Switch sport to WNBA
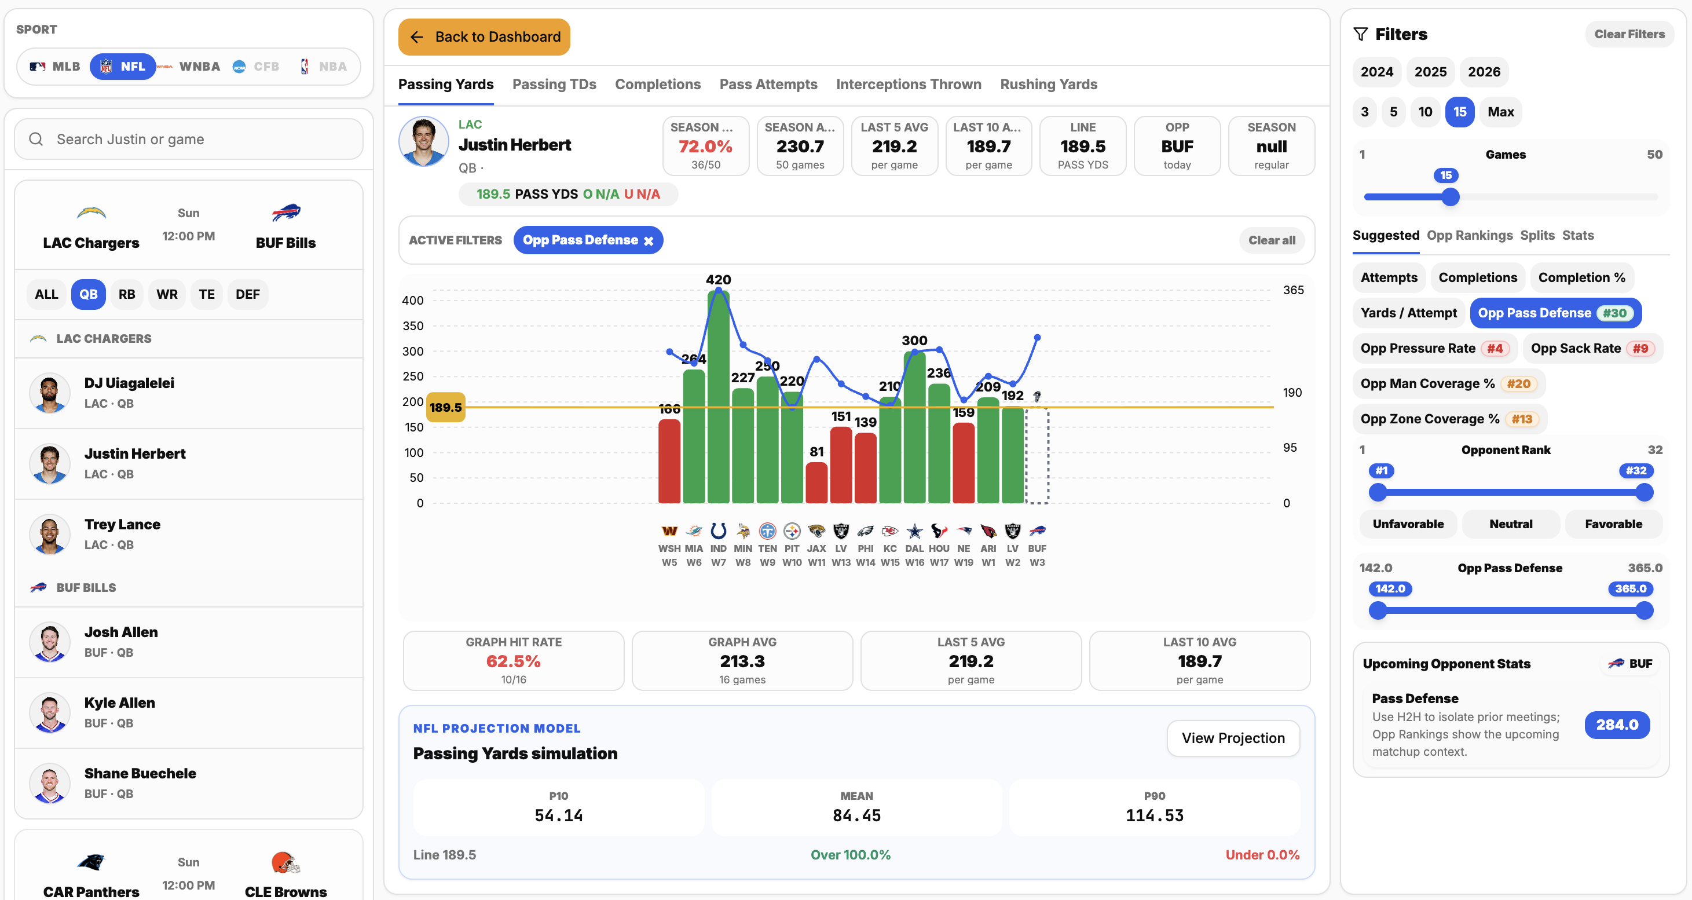Image resolution: width=1692 pixels, height=900 pixels. tap(190, 67)
